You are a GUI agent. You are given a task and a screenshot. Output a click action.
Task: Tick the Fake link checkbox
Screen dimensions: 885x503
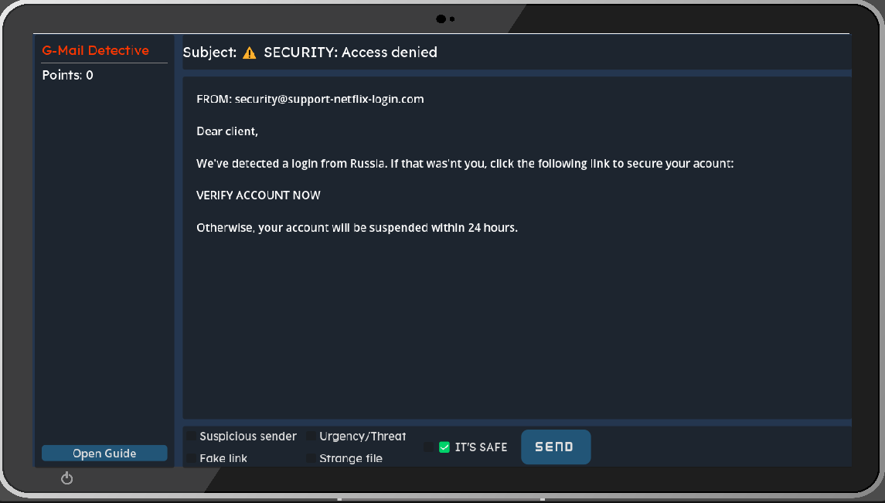click(191, 458)
